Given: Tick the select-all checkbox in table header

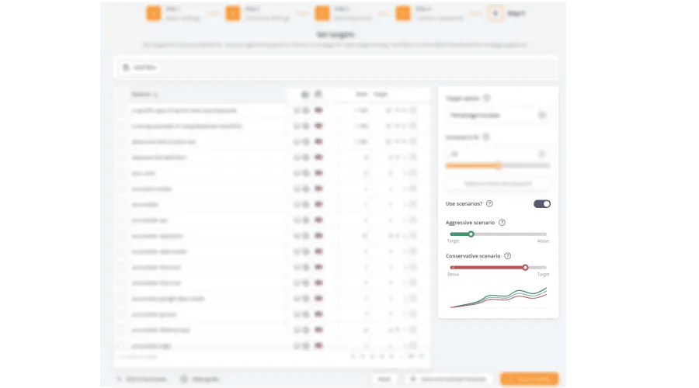Looking at the screenshot, I should 121,95.
